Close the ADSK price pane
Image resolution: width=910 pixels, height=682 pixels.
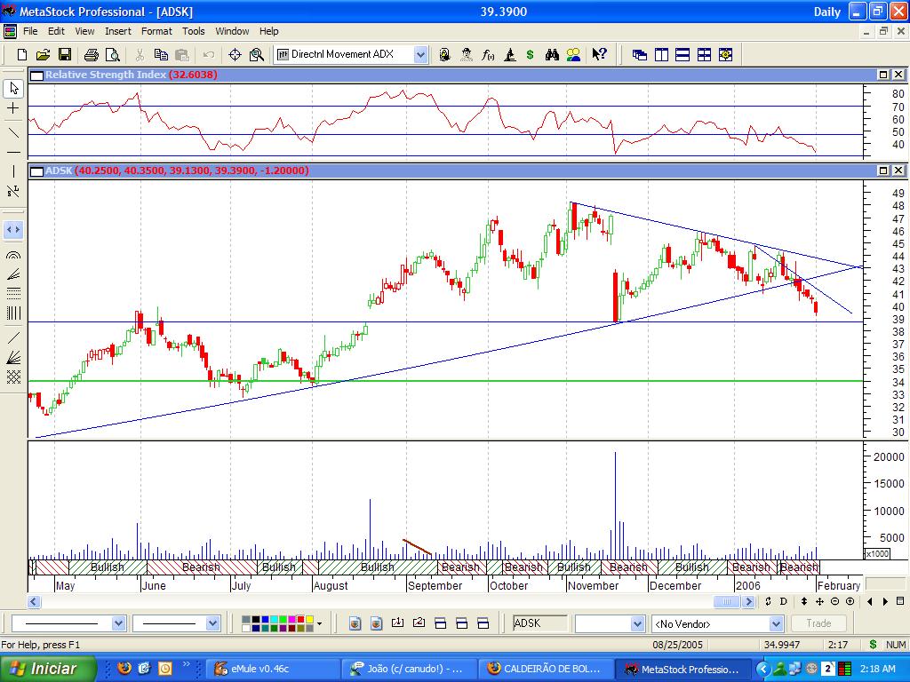click(x=898, y=170)
